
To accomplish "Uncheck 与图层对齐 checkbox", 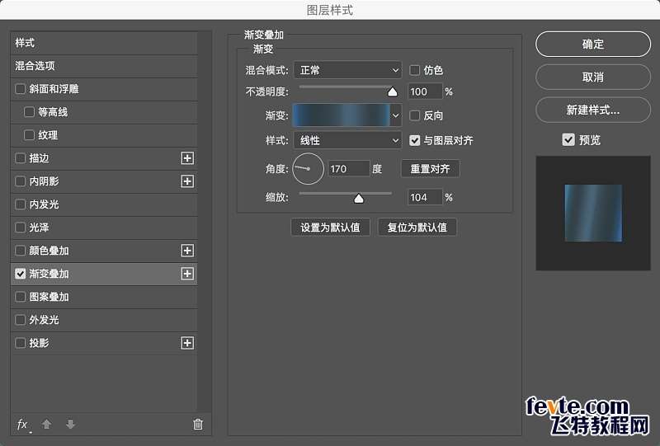I will point(415,140).
